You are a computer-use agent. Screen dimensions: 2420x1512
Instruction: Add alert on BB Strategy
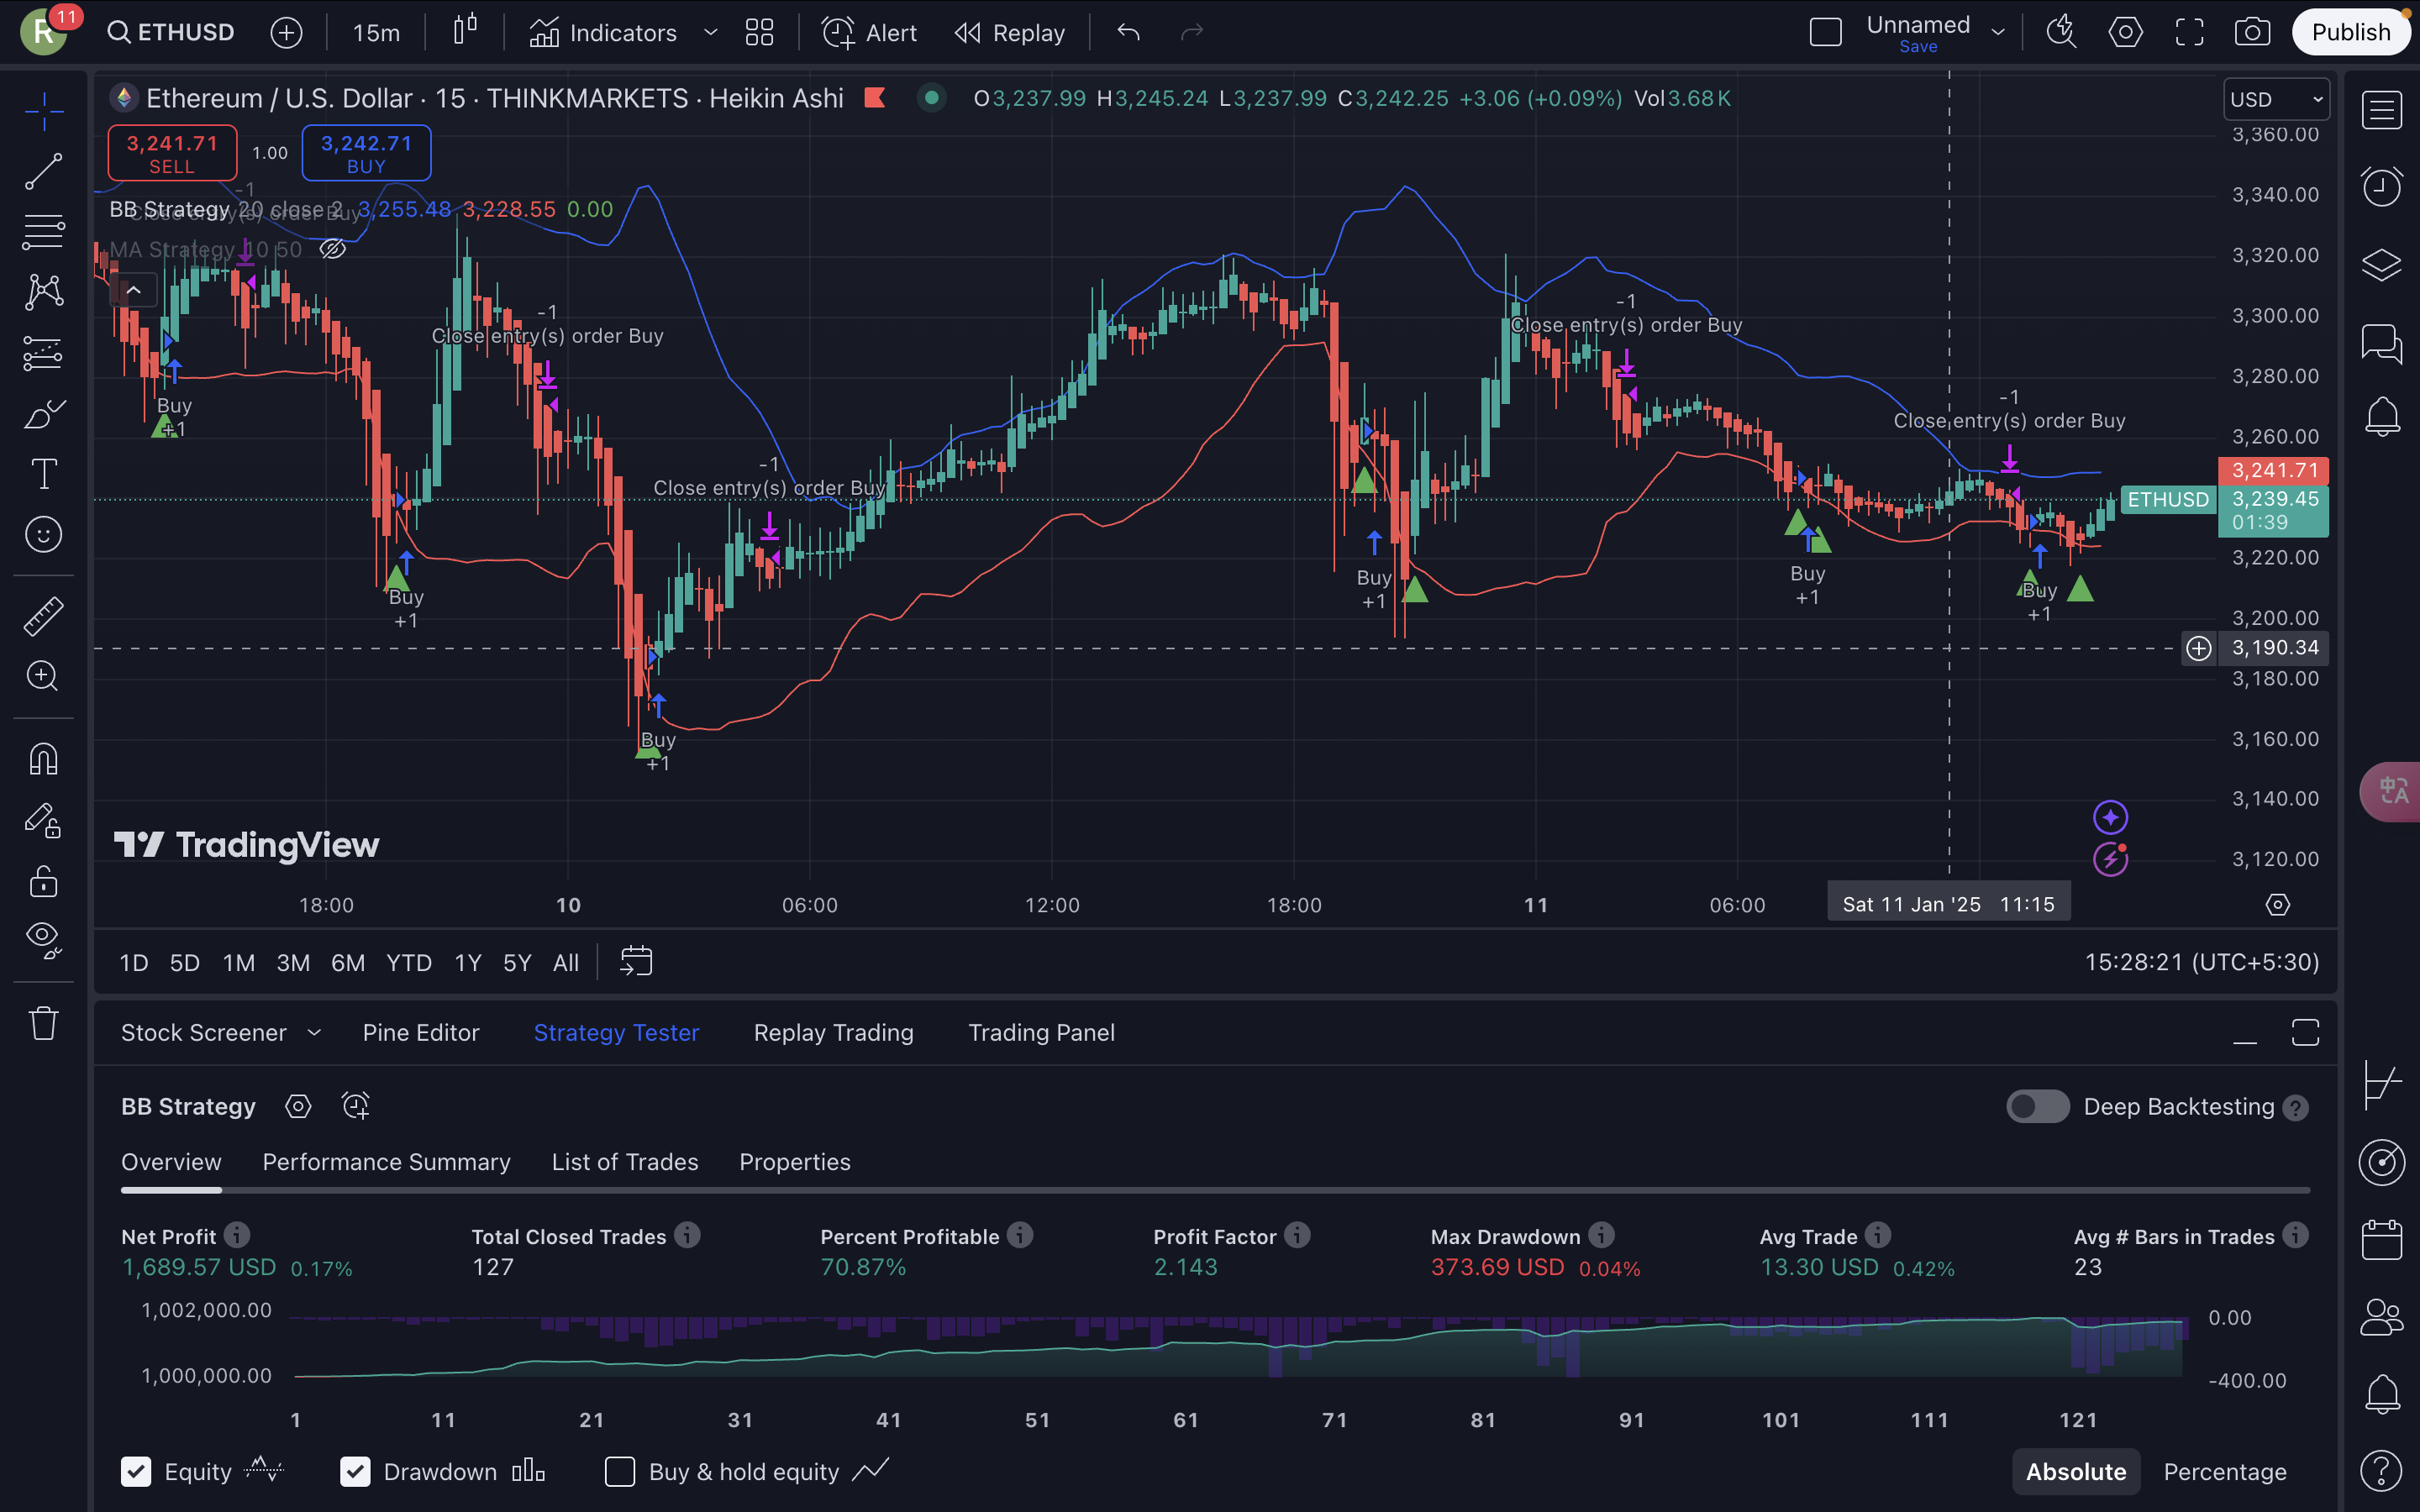click(x=355, y=1106)
